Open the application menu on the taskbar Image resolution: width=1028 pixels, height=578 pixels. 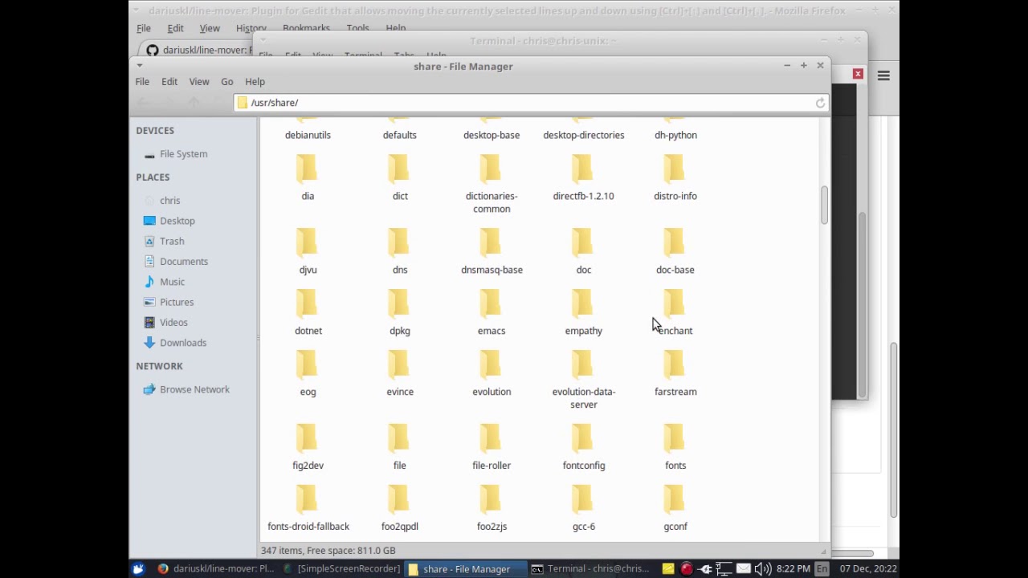[x=138, y=568]
